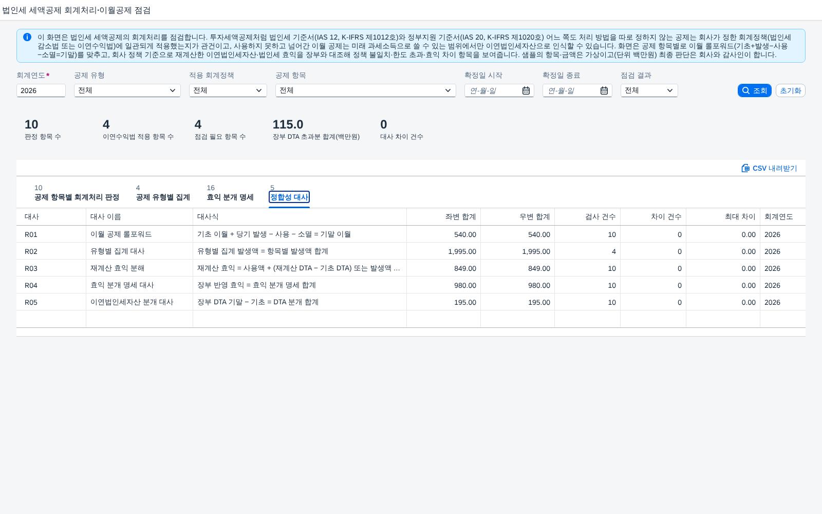Click the 회계연도 table column header

pos(782,217)
